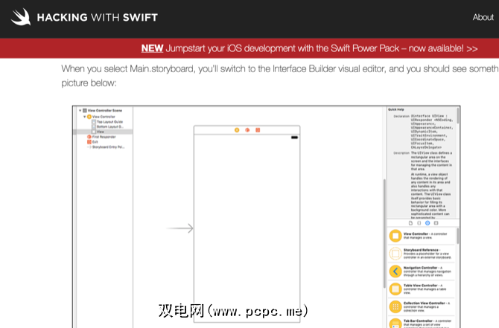Screen dimensions: 499x328
Task: Click the Table View Controller library icon
Action: coord(395,289)
